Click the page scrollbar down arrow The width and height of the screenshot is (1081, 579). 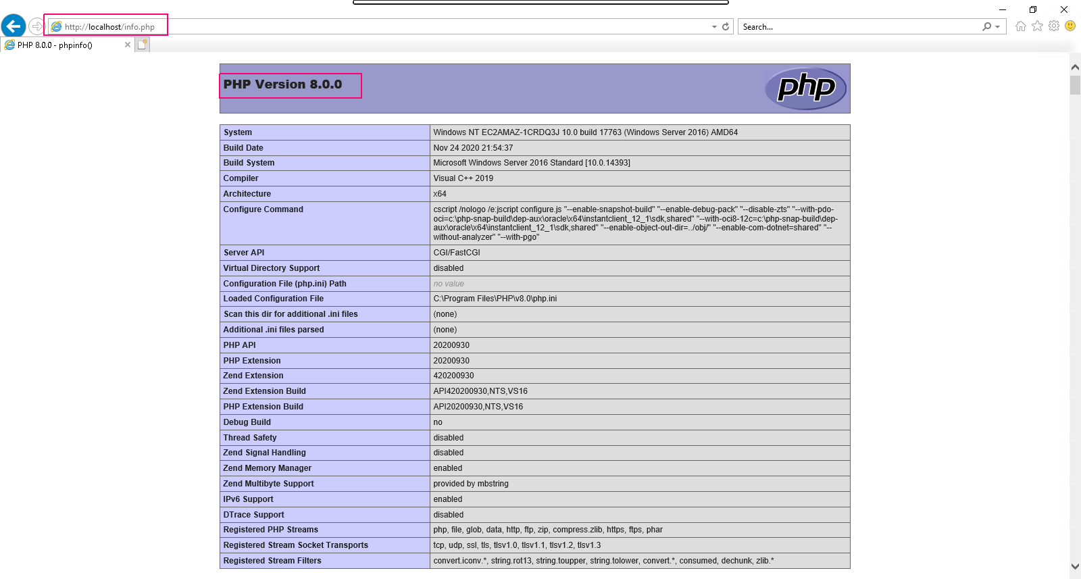1075,566
